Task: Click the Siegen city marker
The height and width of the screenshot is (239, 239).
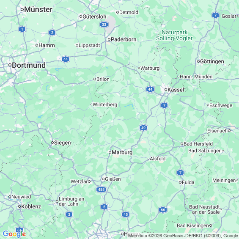Action: (52, 143)
